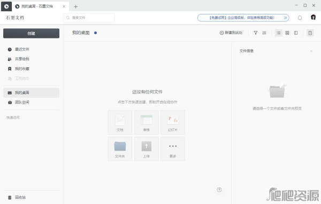Click the 创建 create button
Viewport: 321px width, 204px height.
pyautogui.click(x=31, y=33)
